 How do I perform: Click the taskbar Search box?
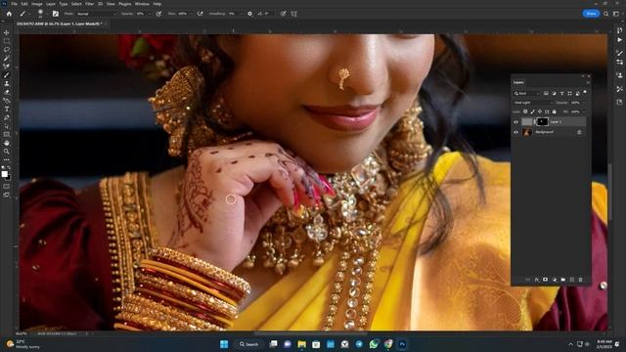pyautogui.click(x=249, y=344)
